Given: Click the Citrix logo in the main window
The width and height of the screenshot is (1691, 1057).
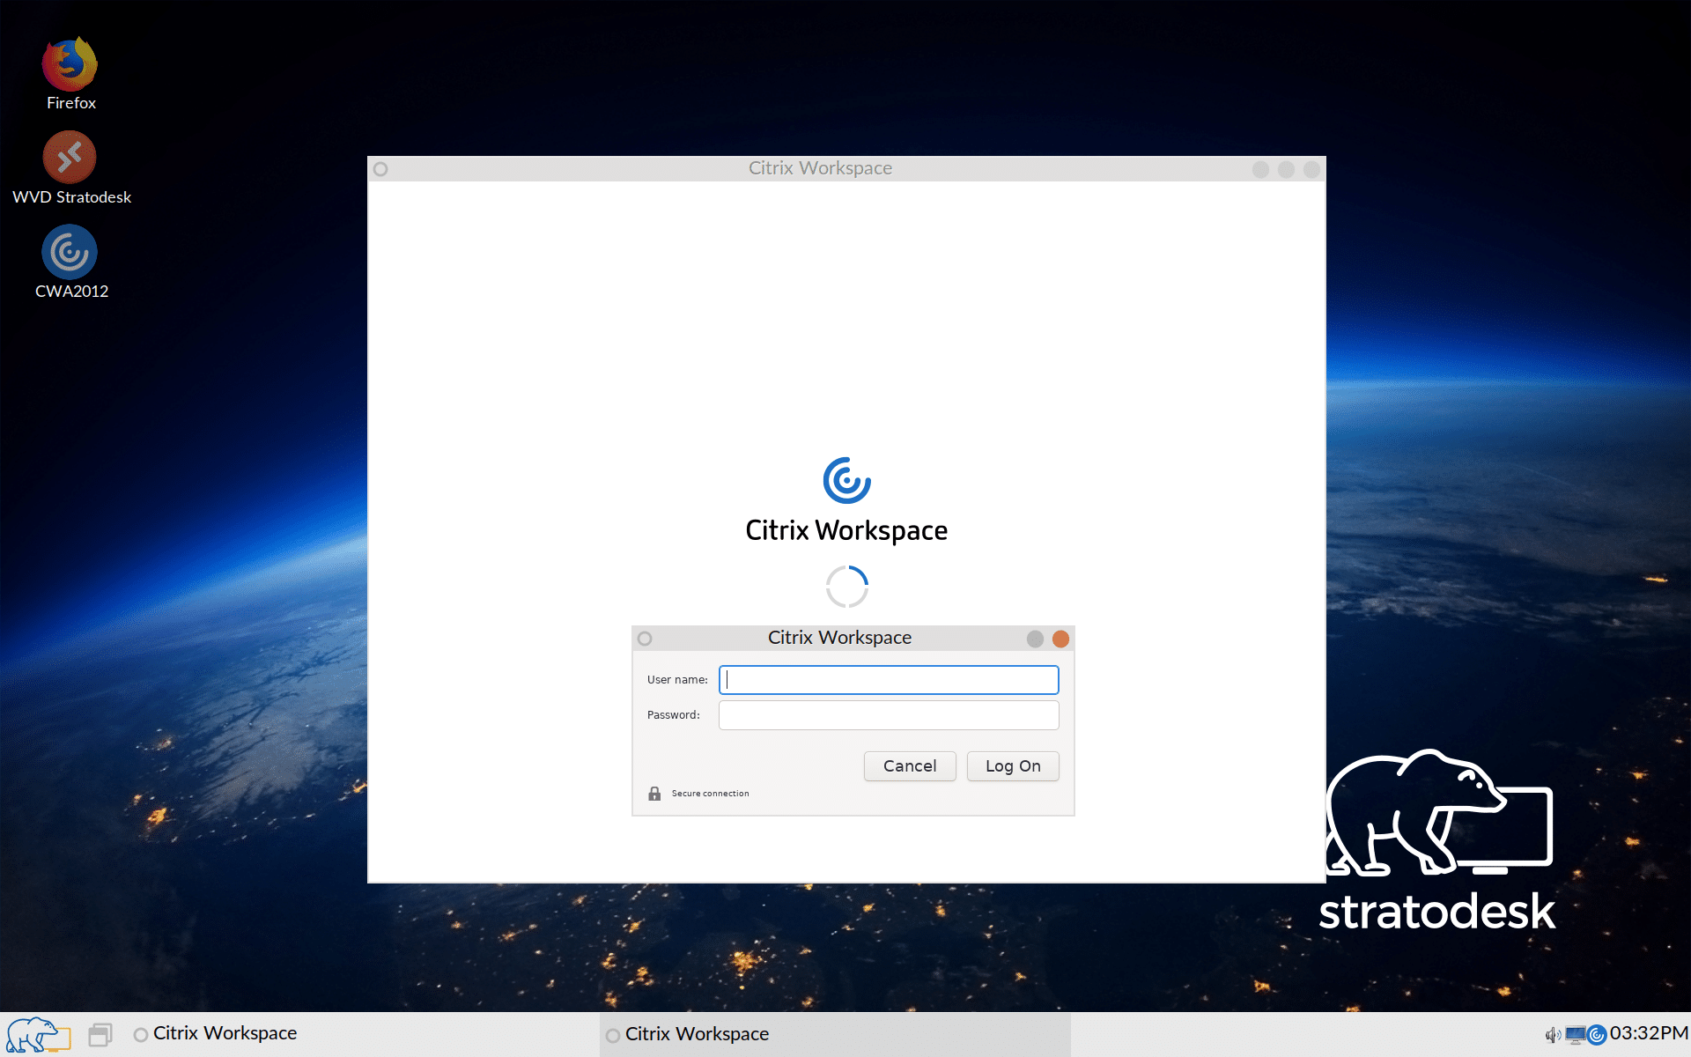Looking at the screenshot, I should tap(846, 480).
